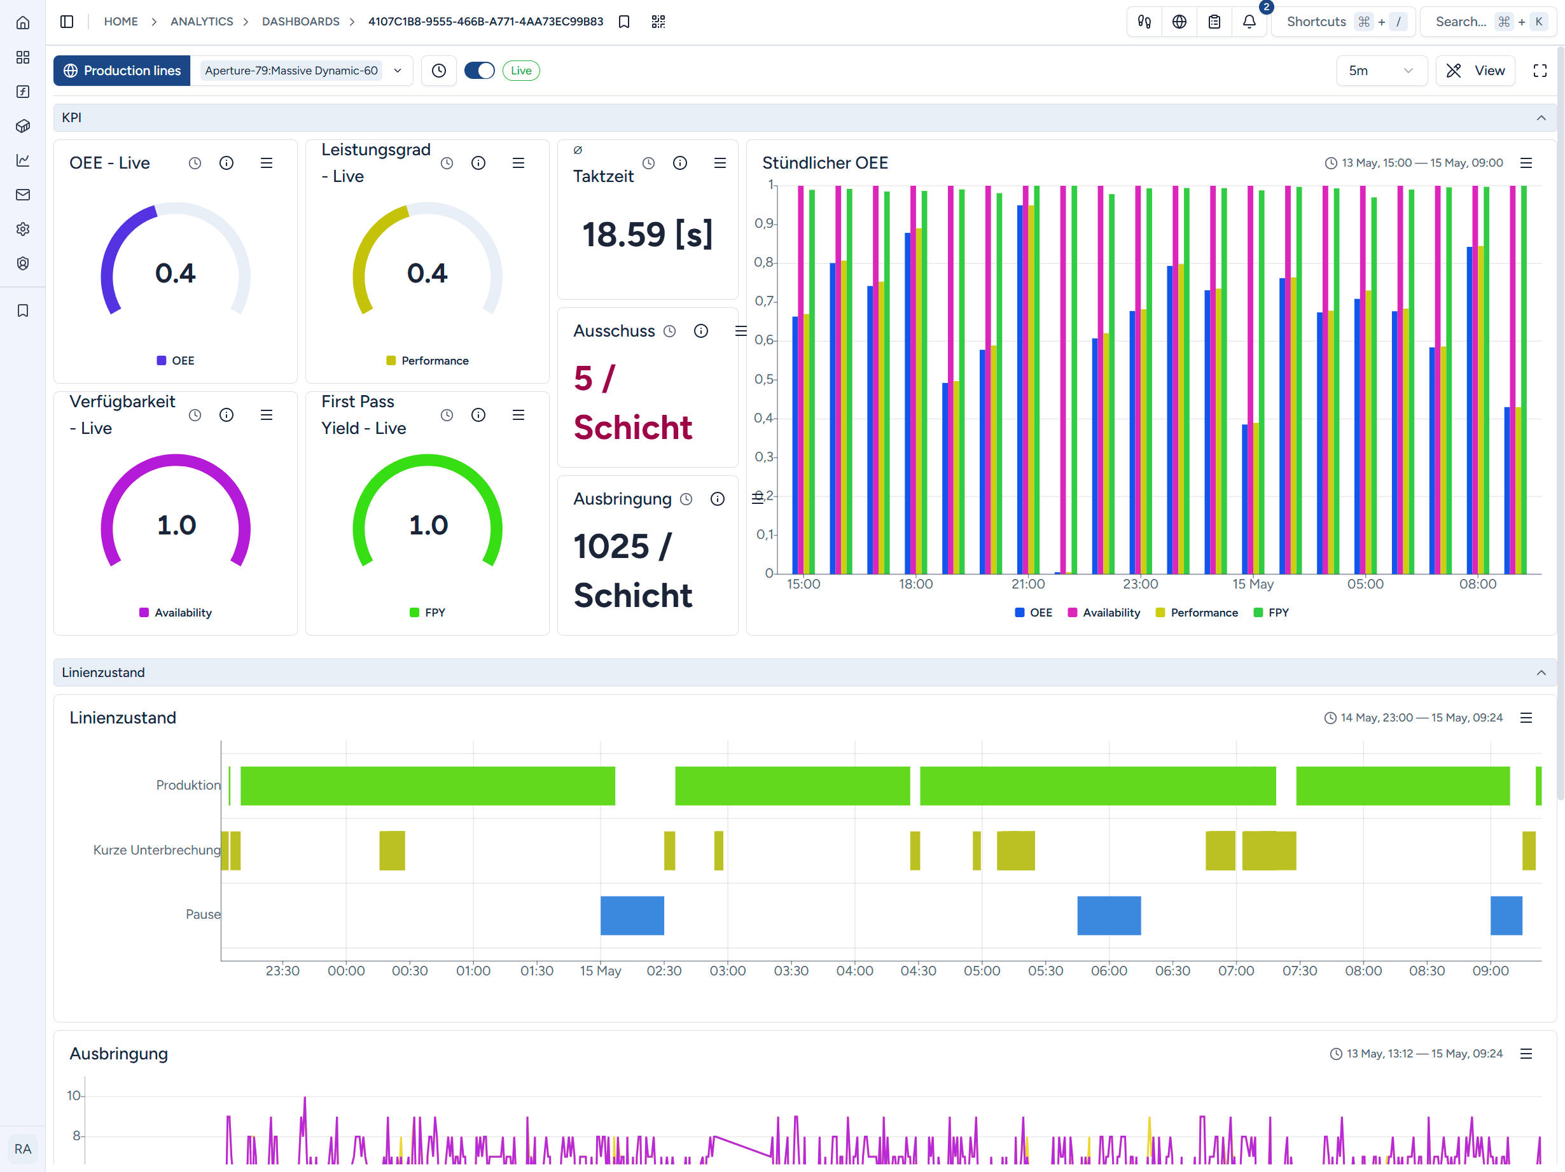This screenshot has height=1172, width=1565.
Task: Open the Linienzustand chart menu
Action: coord(1526,718)
